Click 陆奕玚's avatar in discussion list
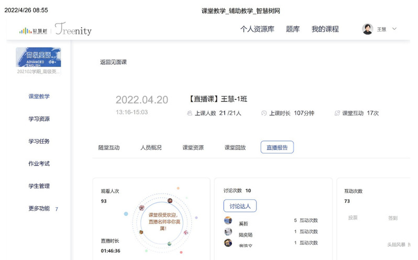 coord(228,232)
